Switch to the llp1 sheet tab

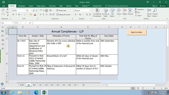(x=34, y=85)
